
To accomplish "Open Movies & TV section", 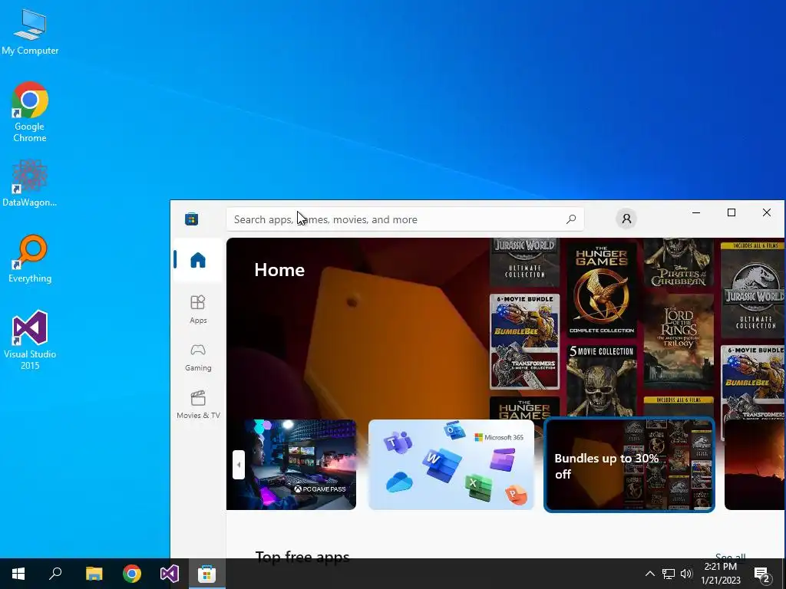I will pos(198,405).
